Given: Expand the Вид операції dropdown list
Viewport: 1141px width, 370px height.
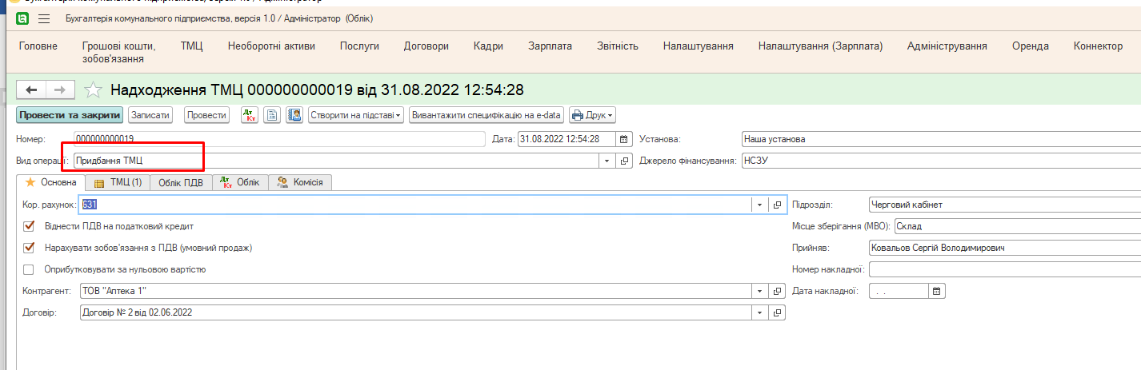Looking at the screenshot, I should point(607,161).
